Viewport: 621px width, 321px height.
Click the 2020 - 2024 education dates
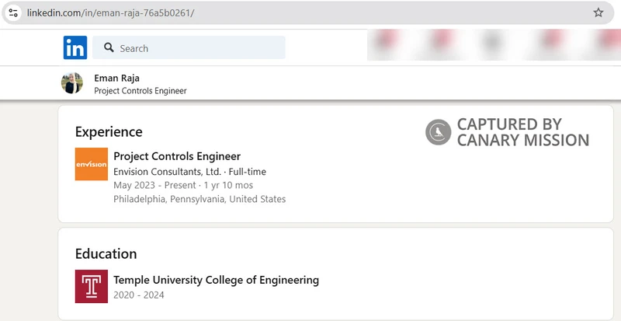(139, 295)
